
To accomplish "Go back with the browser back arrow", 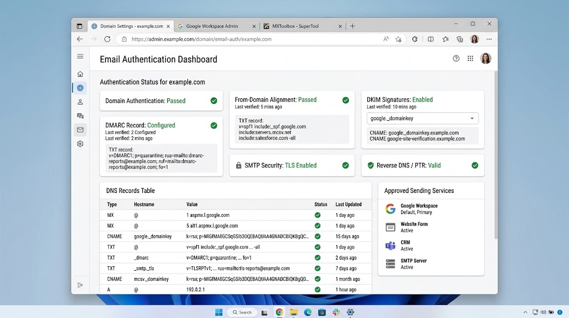I will [80, 39].
